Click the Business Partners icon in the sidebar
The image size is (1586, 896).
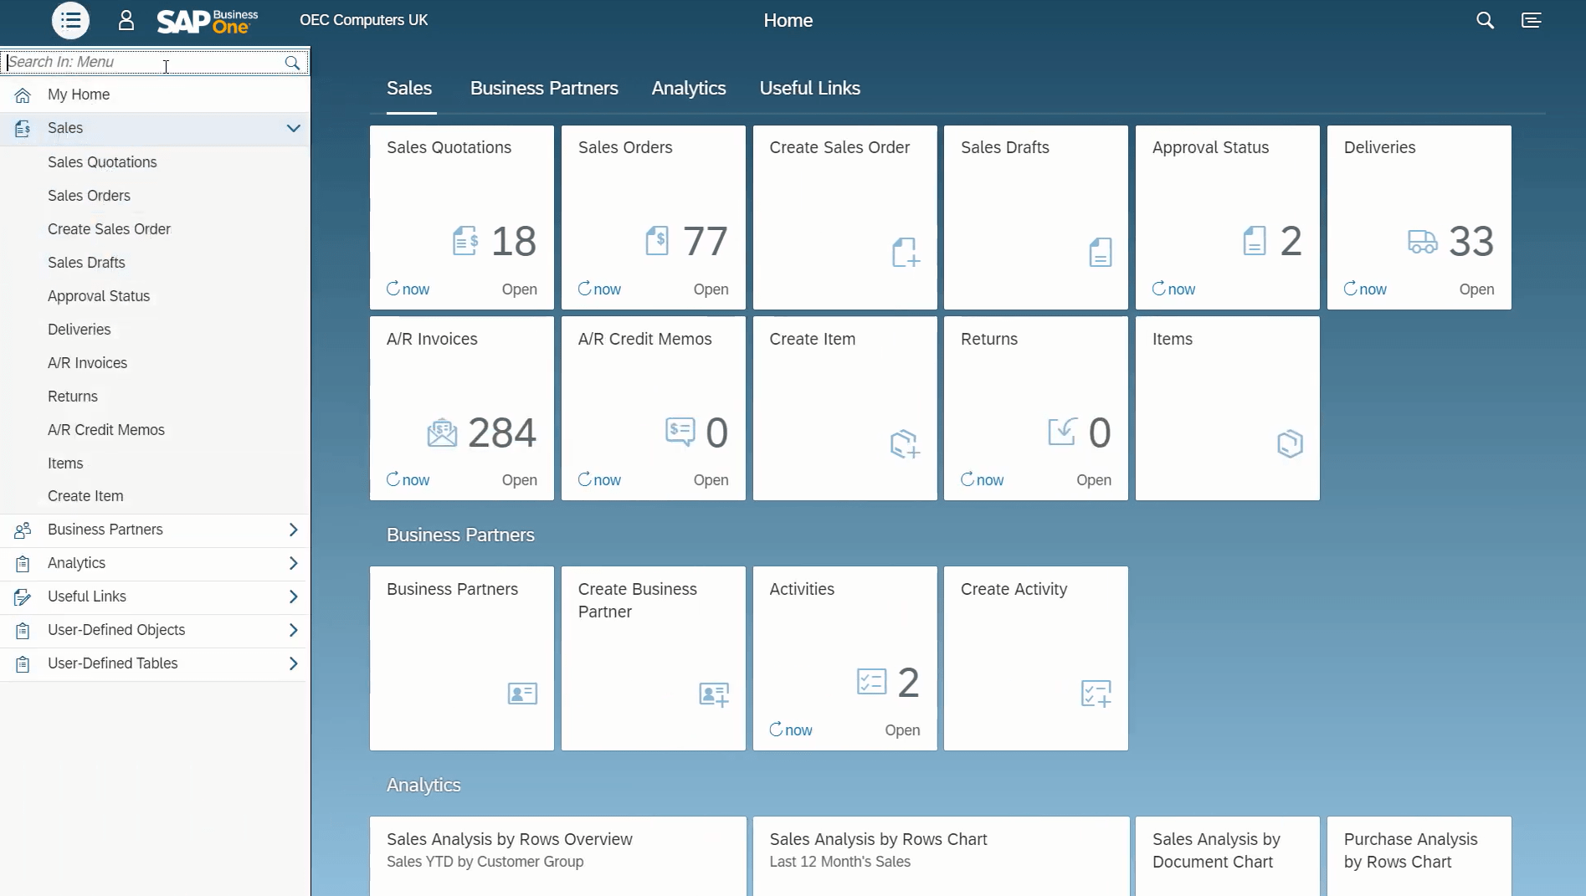[x=22, y=530]
